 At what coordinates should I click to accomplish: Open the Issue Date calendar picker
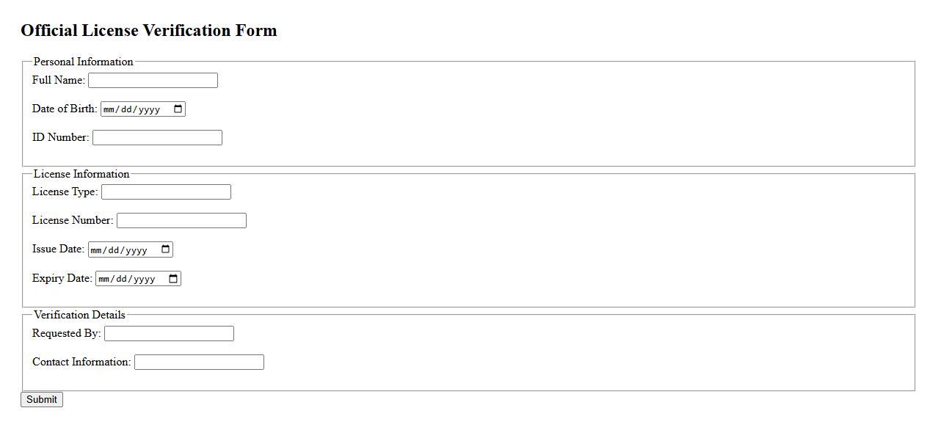[165, 249]
